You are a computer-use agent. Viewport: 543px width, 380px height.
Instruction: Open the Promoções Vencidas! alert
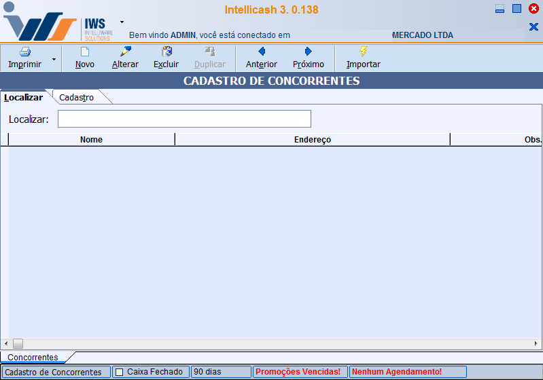300,372
